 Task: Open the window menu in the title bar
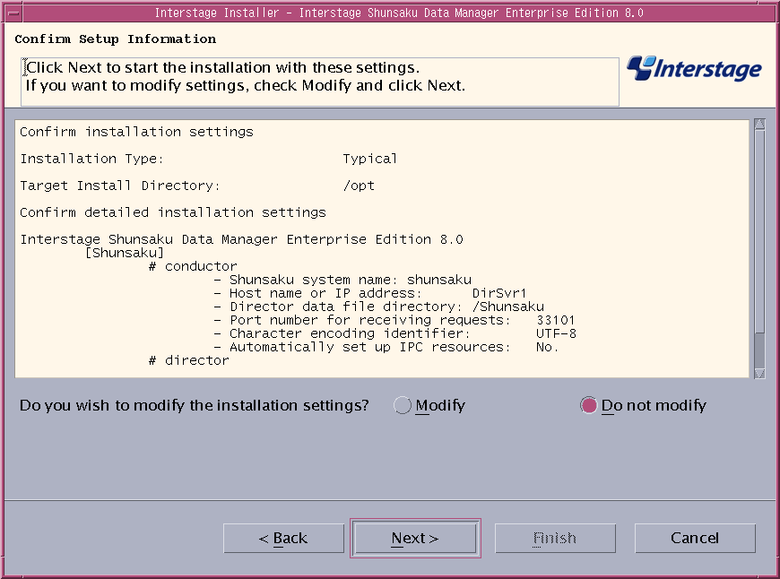coord(13,13)
